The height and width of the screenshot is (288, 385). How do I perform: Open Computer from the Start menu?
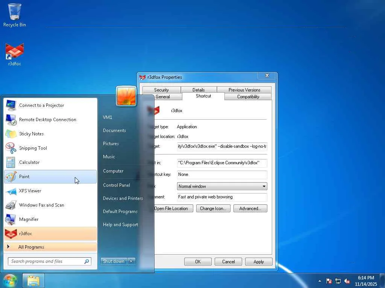[x=113, y=171]
